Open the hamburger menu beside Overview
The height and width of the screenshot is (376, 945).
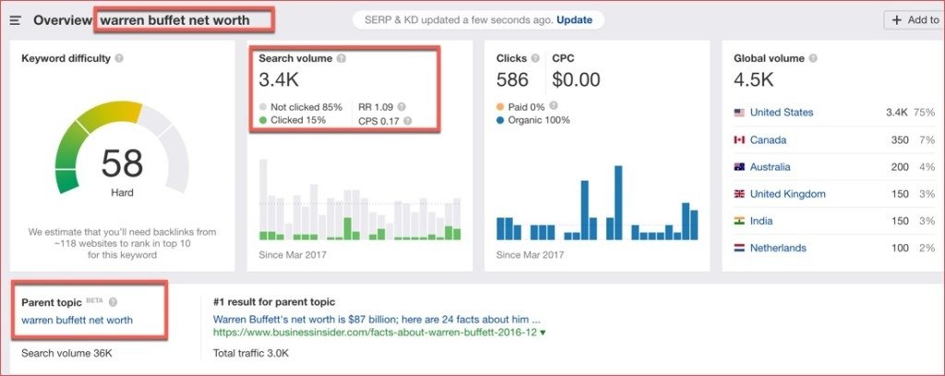pyautogui.click(x=16, y=20)
